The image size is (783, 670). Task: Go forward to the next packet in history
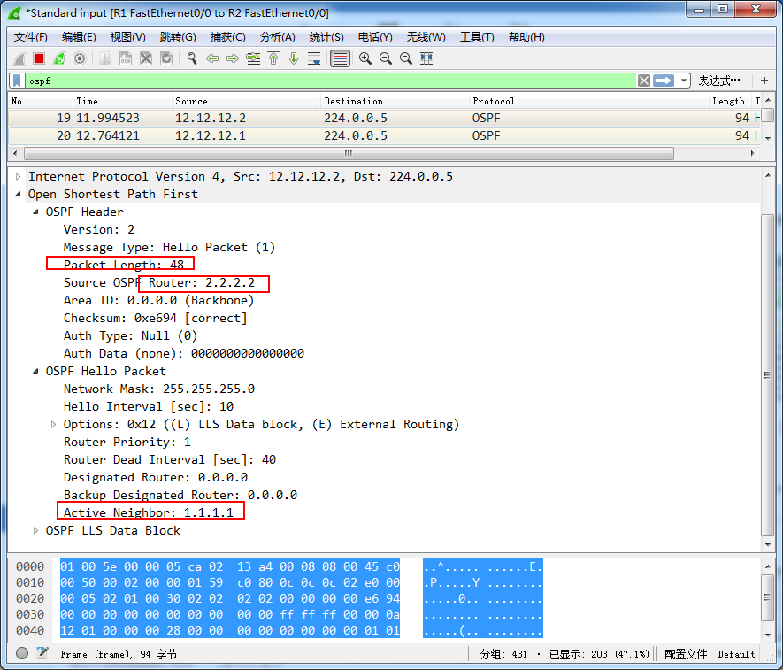tap(233, 59)
